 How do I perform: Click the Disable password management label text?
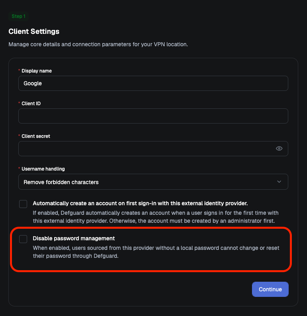click(x=74, y=238)
